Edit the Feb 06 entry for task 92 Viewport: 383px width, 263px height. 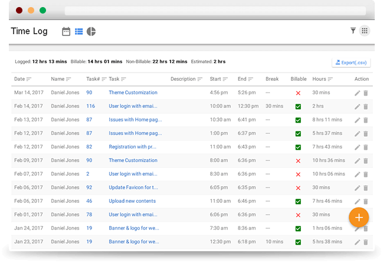357,188
